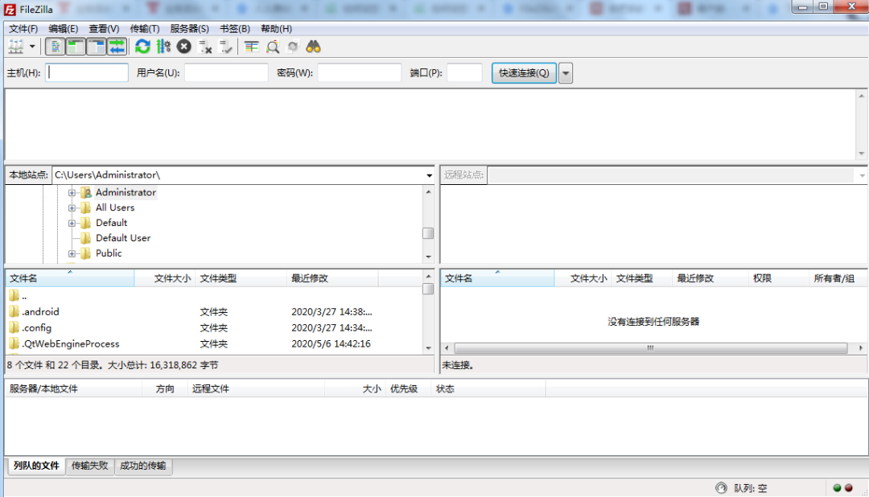Viewport: 869px width, 497px height.
Task: Toggle transfer queue display icon
Action: (117, 47)
